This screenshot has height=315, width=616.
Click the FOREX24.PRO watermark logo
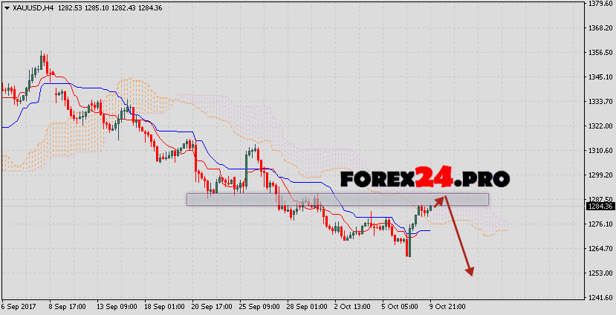click(425, 179)
